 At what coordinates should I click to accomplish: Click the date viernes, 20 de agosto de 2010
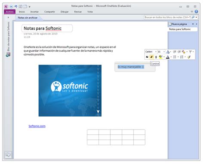40,34
